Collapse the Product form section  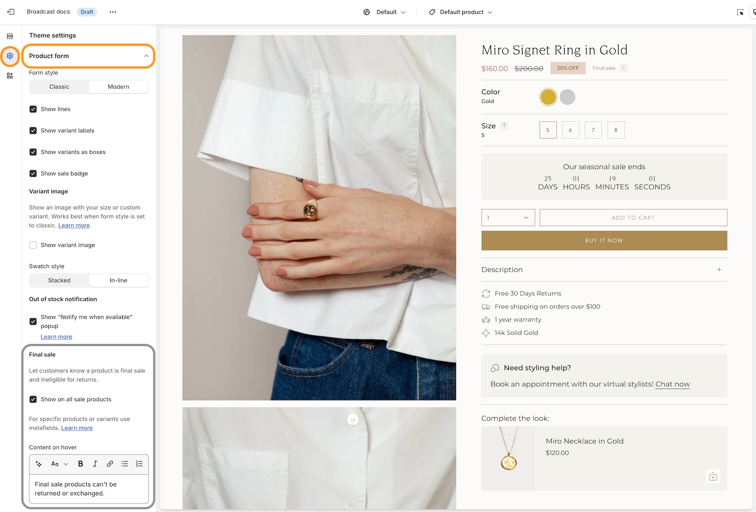point(146,56)
